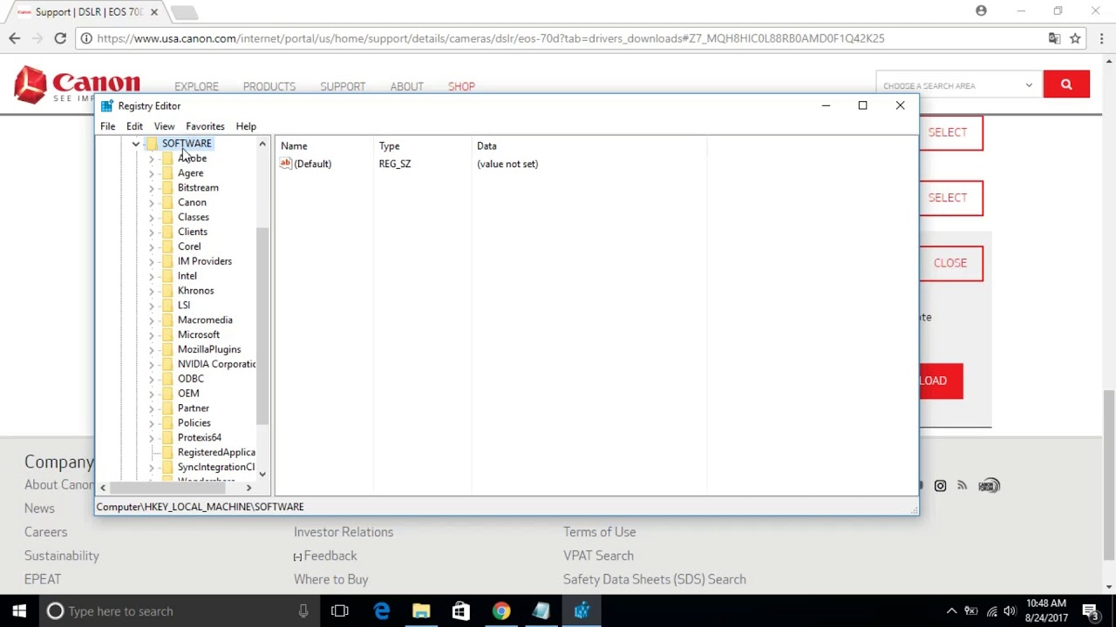Screen dimensions: 1116x627
Task: Select the Clients key folder icon
Action: coord(167,232)
